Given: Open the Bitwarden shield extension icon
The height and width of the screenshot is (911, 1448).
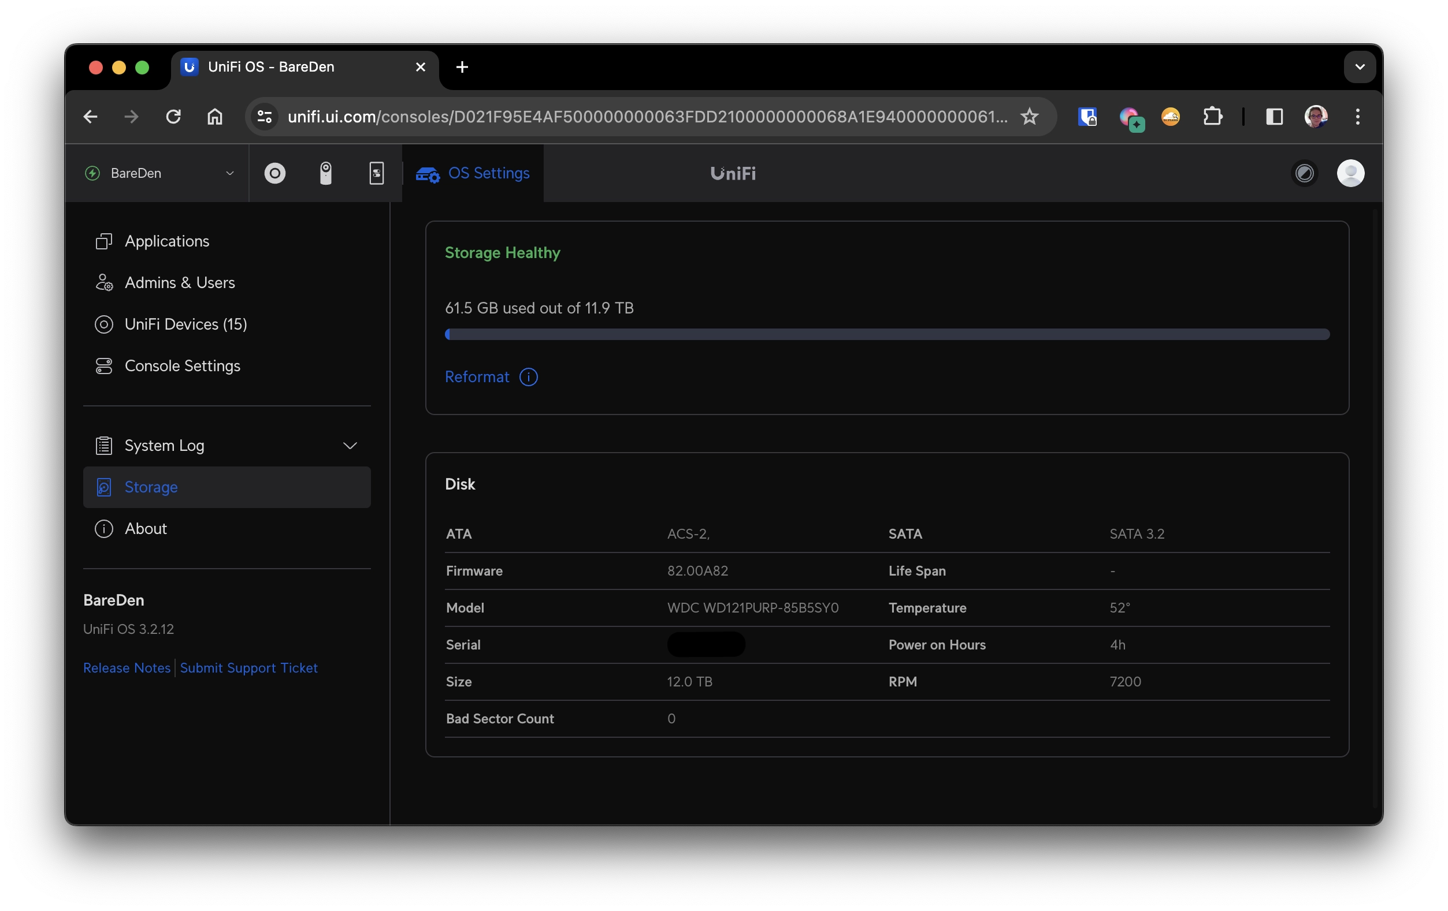Looking at the screenshot, I should click(x=1087, y=117).
